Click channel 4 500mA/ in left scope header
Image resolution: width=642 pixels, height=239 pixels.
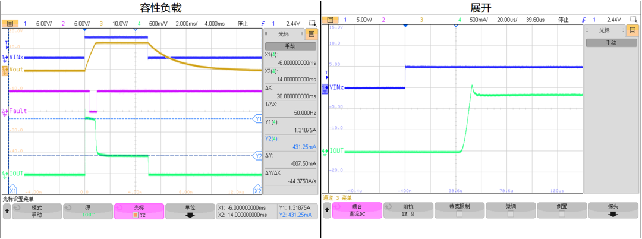coord(158,23)
